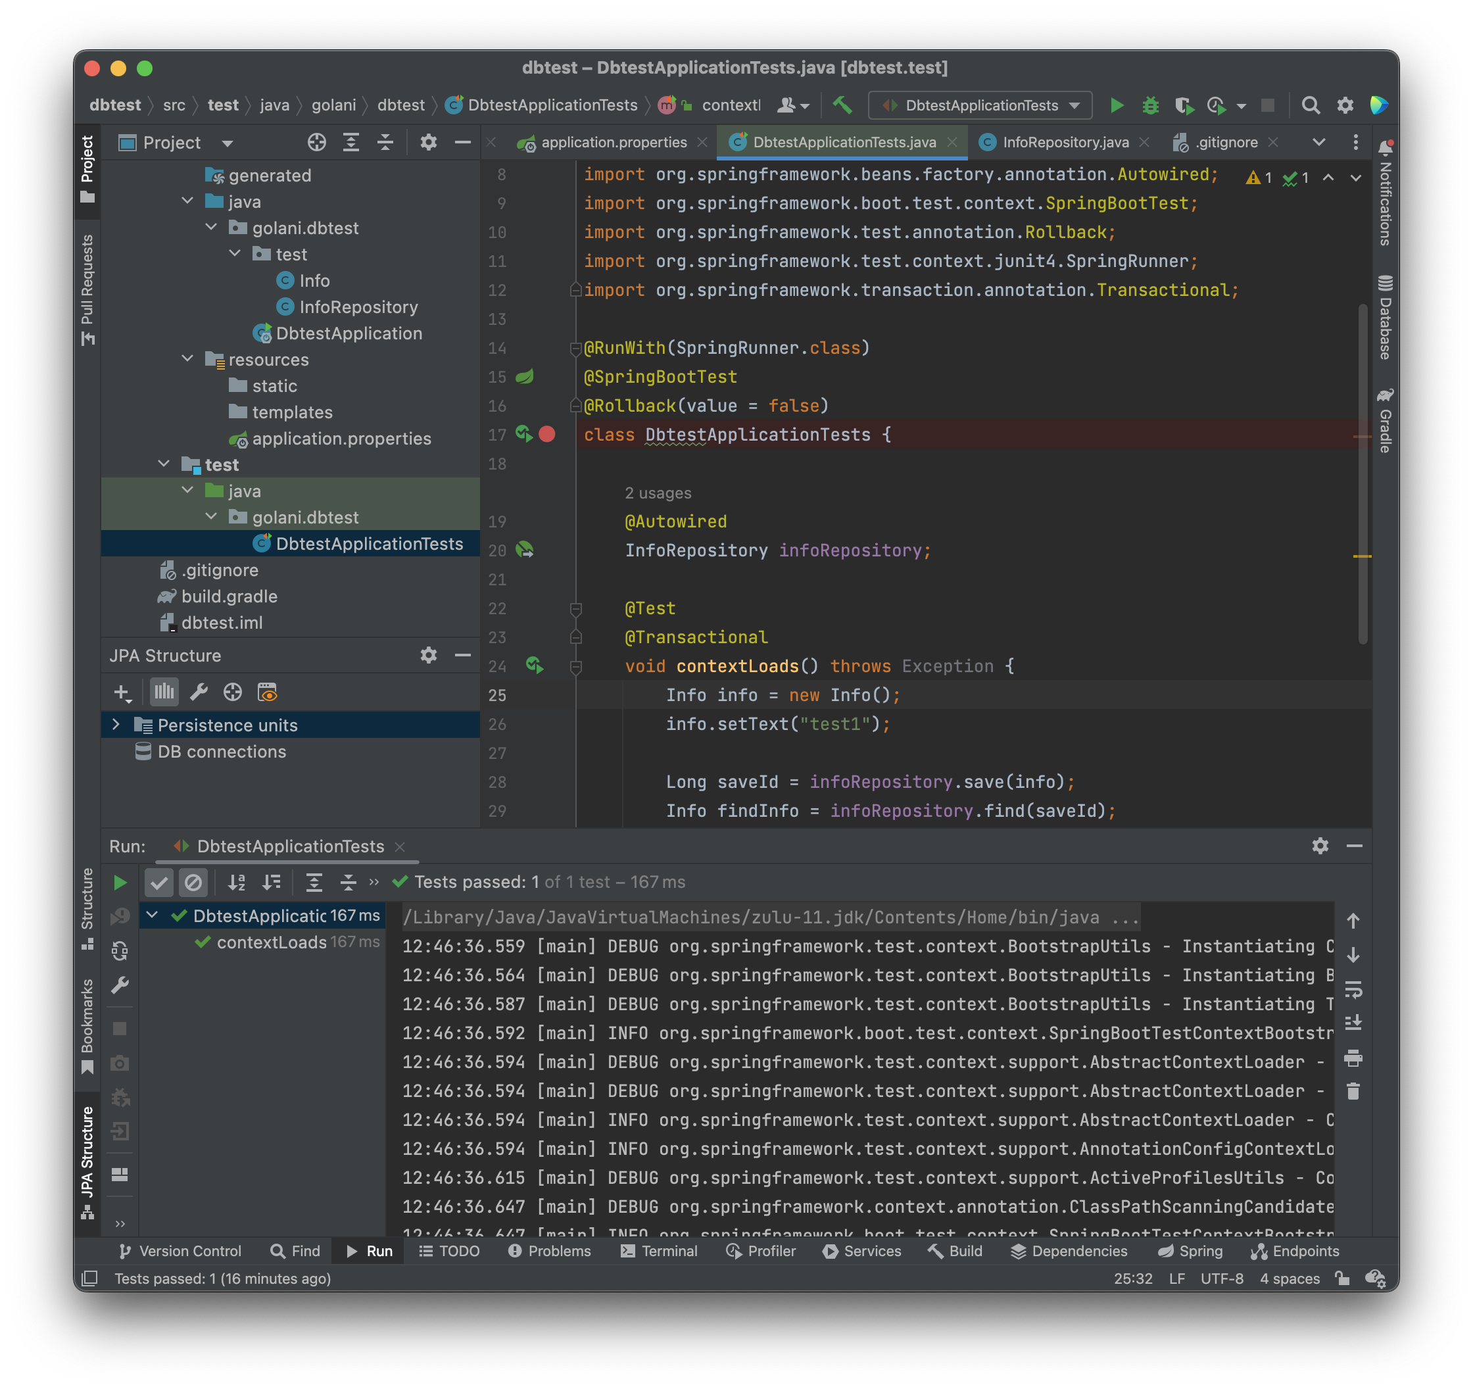
Task: Toggle Show Passed tests checkmark button
Action: tap(159, 882)
